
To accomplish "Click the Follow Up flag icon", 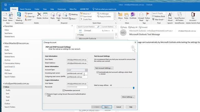I will pos(147,17).
